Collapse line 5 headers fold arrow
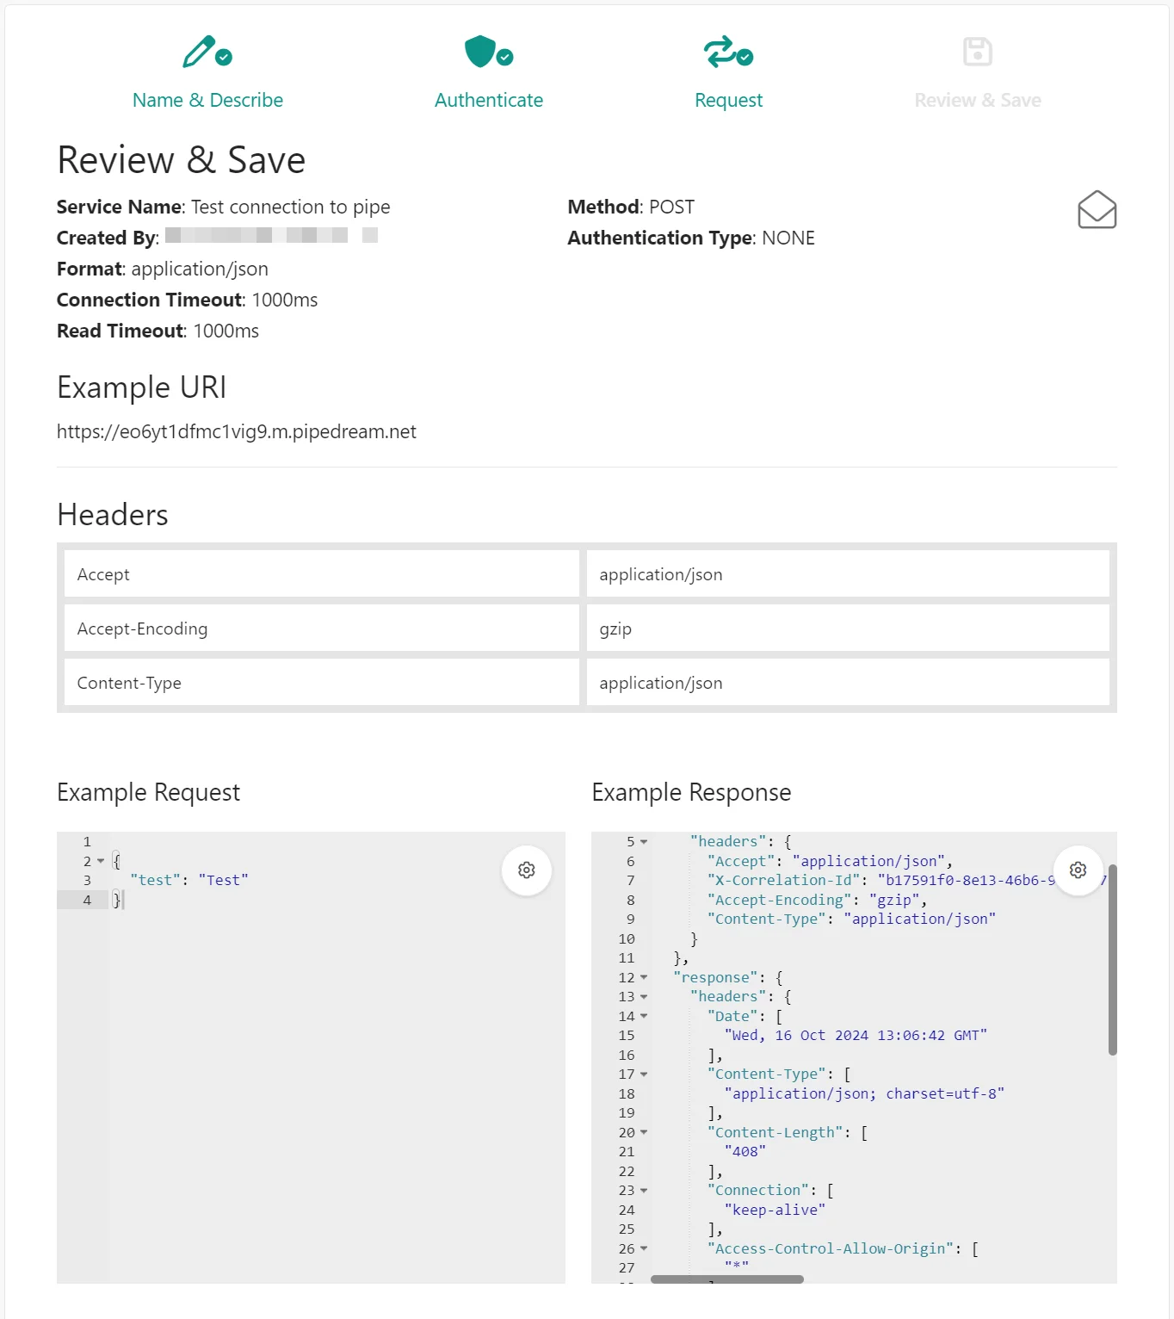Viewport: 1174px width, 1319px height. click(644, 841)
